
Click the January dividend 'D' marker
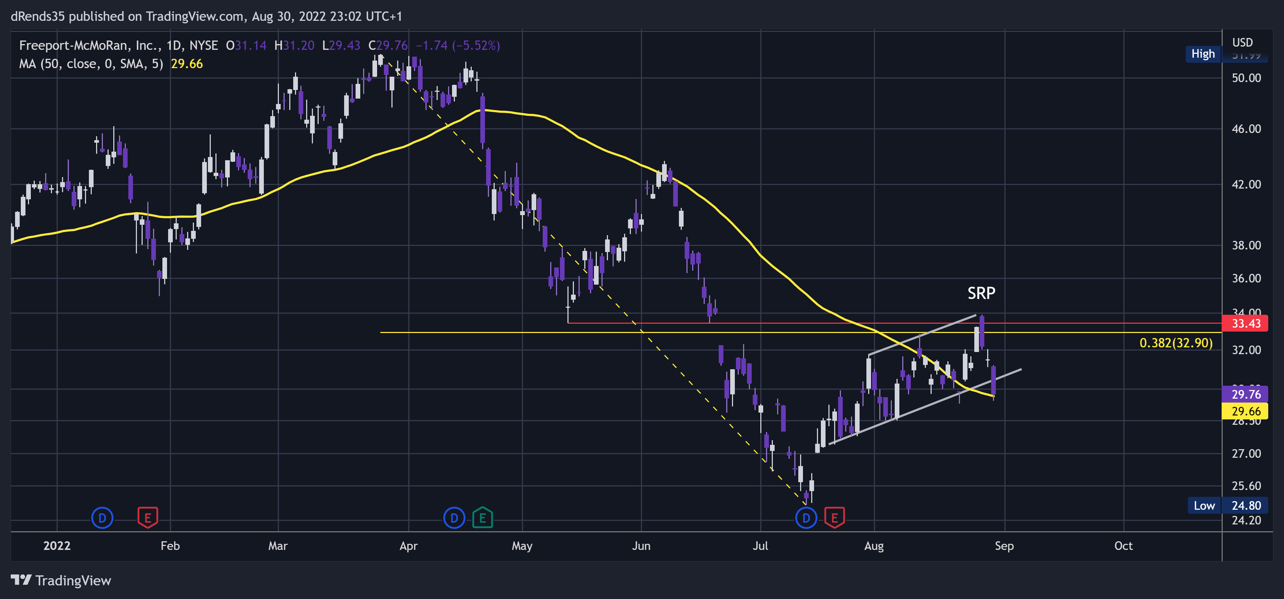tap(102, 518)
